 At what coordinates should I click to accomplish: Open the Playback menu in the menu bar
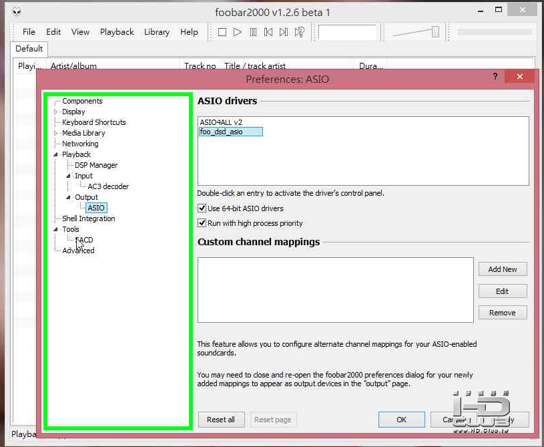point(117,32)
